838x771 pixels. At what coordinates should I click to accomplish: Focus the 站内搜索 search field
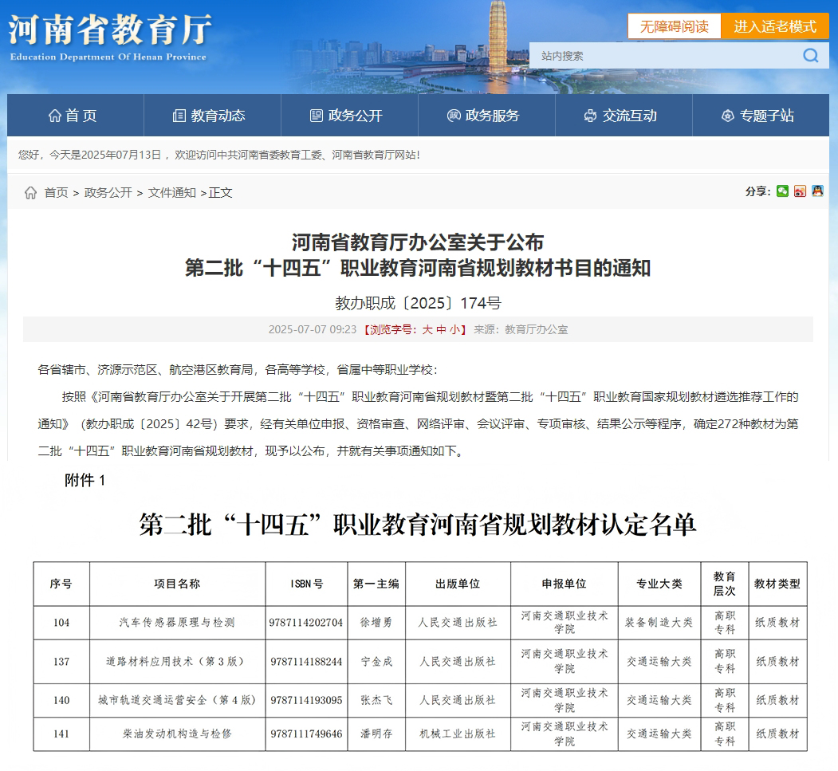pyautogui.click(x=662, y=56)
